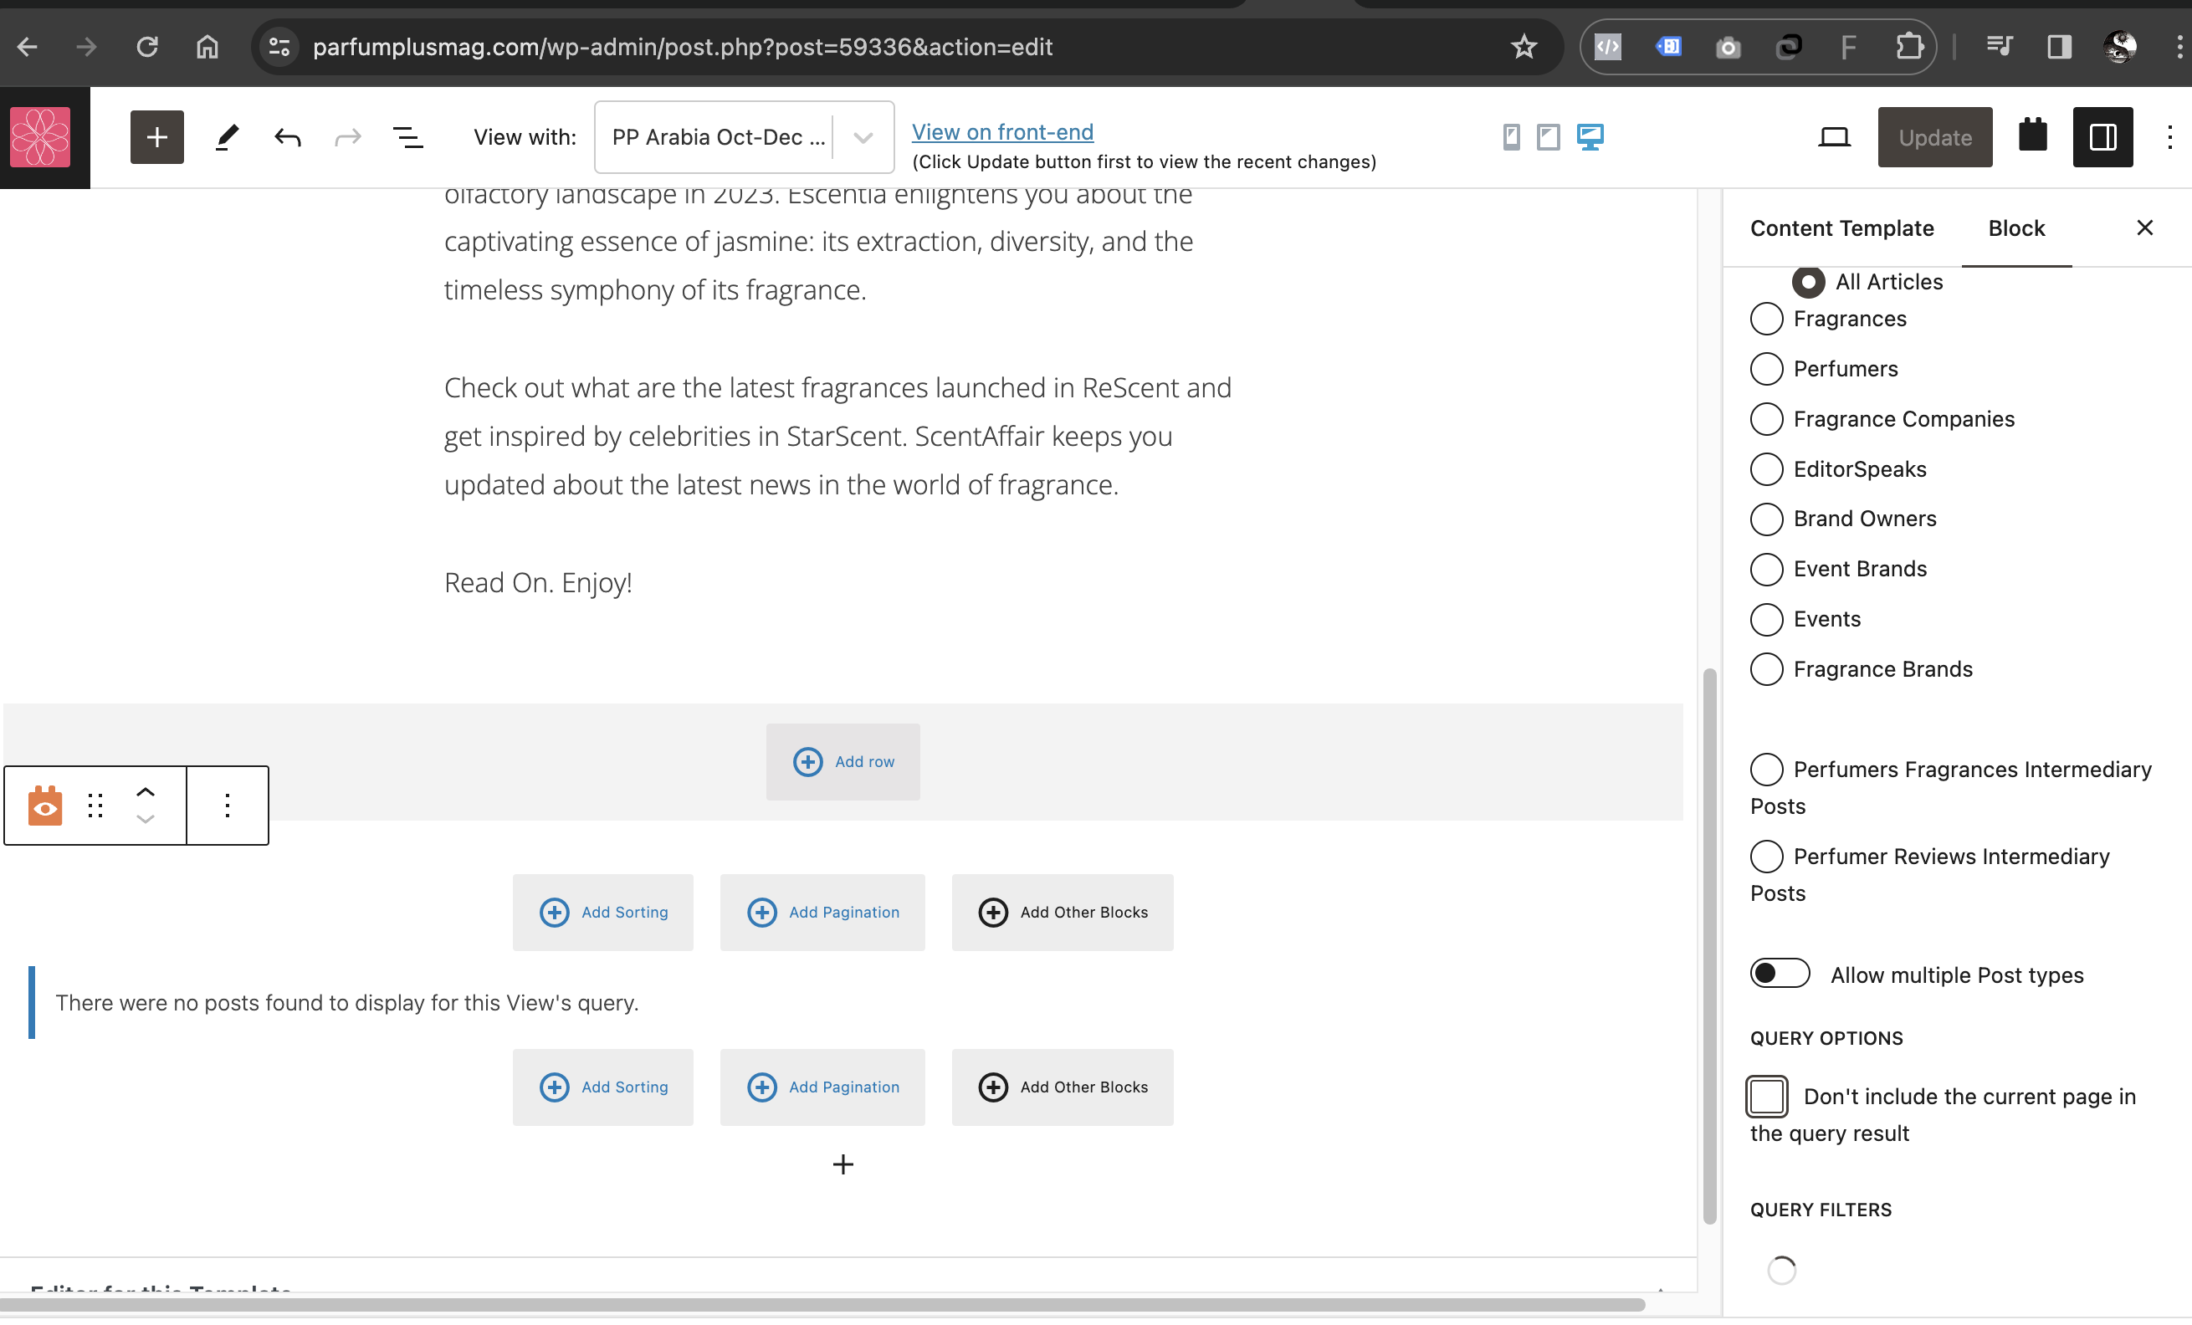Select Perfumer Reviews Intermediary Posts

click(1767, 857)
